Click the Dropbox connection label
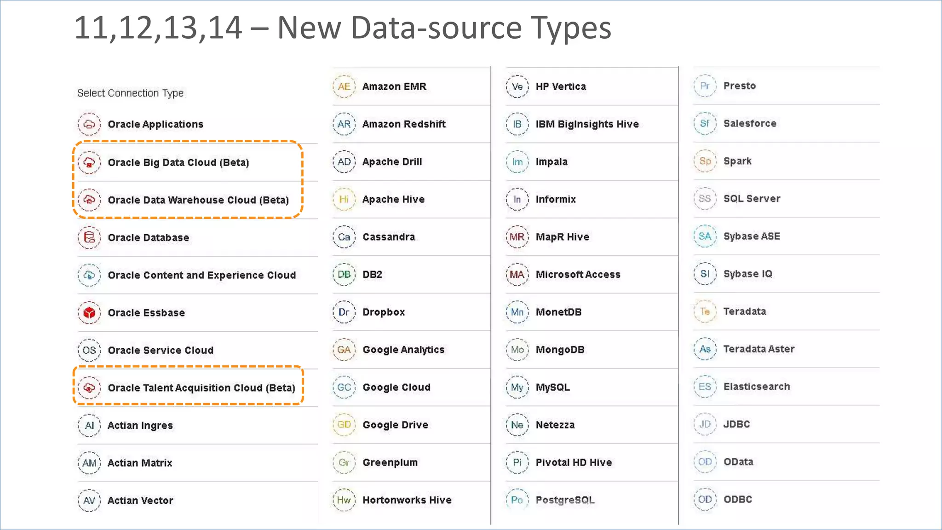942x530 pixels. [384, 312]
